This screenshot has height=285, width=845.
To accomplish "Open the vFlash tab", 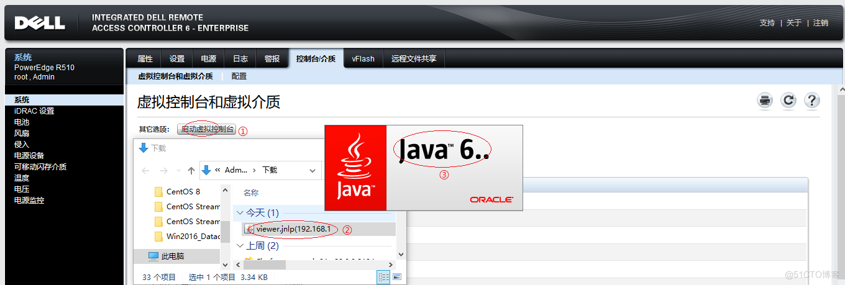I will pyautogui.click(x=363, y=59).
